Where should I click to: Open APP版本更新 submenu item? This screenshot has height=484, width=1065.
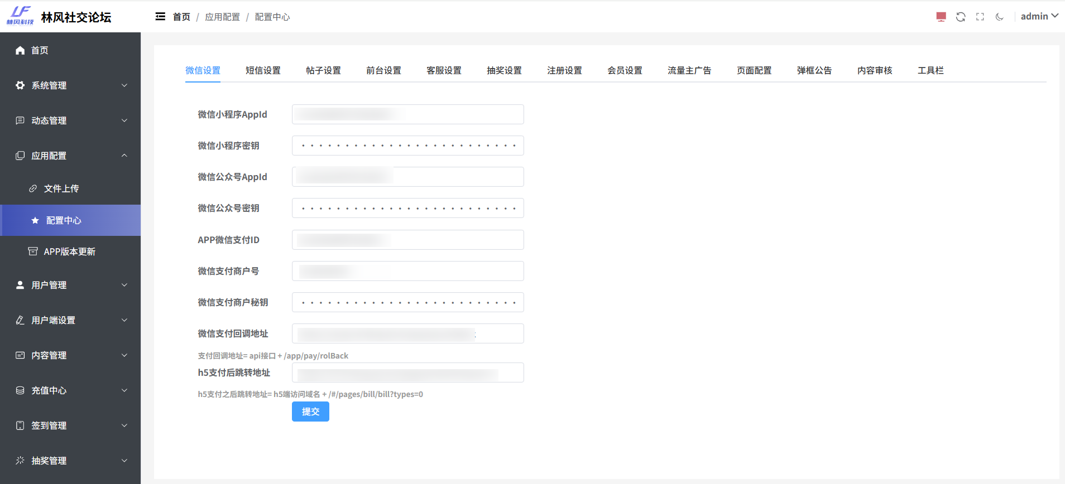coord(70,251)
